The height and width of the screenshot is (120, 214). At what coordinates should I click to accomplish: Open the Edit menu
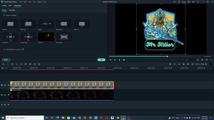[25, 2]
